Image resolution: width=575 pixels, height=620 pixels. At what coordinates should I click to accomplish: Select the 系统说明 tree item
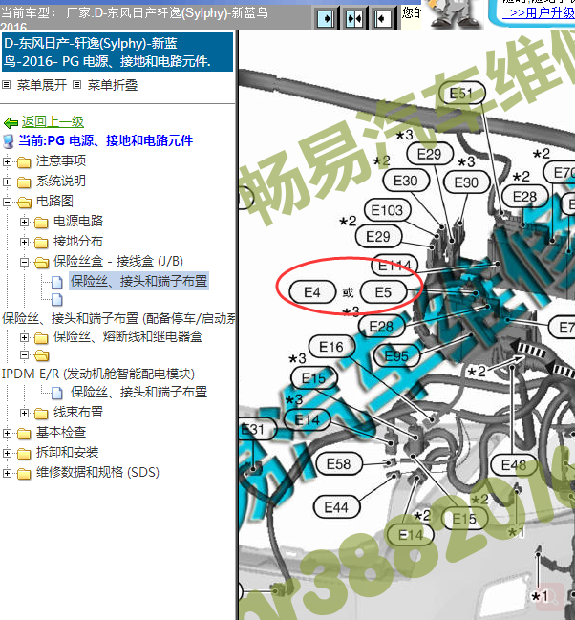point(61,182)
